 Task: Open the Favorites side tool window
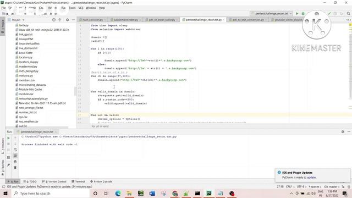coord(3,168)
